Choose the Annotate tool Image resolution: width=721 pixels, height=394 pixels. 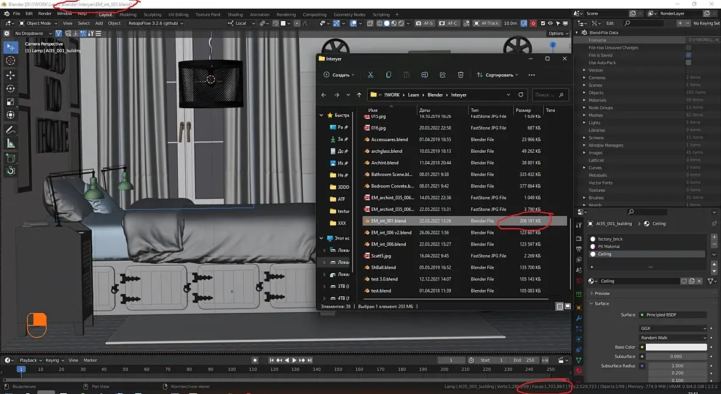tap(10, 130)
